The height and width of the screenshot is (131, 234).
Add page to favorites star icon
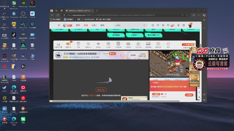pos(187,15)
